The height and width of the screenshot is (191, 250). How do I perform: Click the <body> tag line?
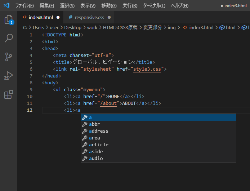pyautogui.click(x=50, y=83)
